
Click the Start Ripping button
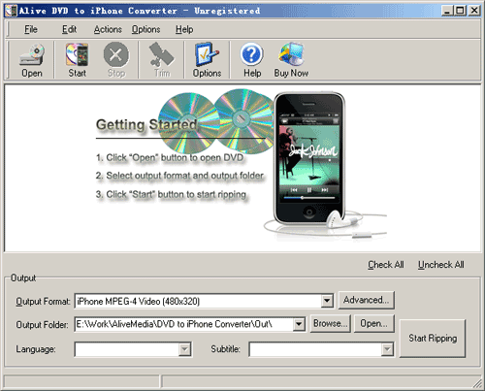433,339
